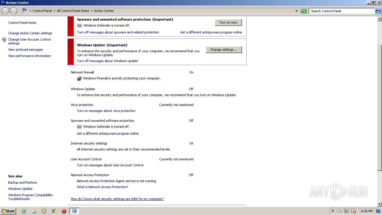Expand the dropdown before Control Panel breadcrumb

[30, 11]
